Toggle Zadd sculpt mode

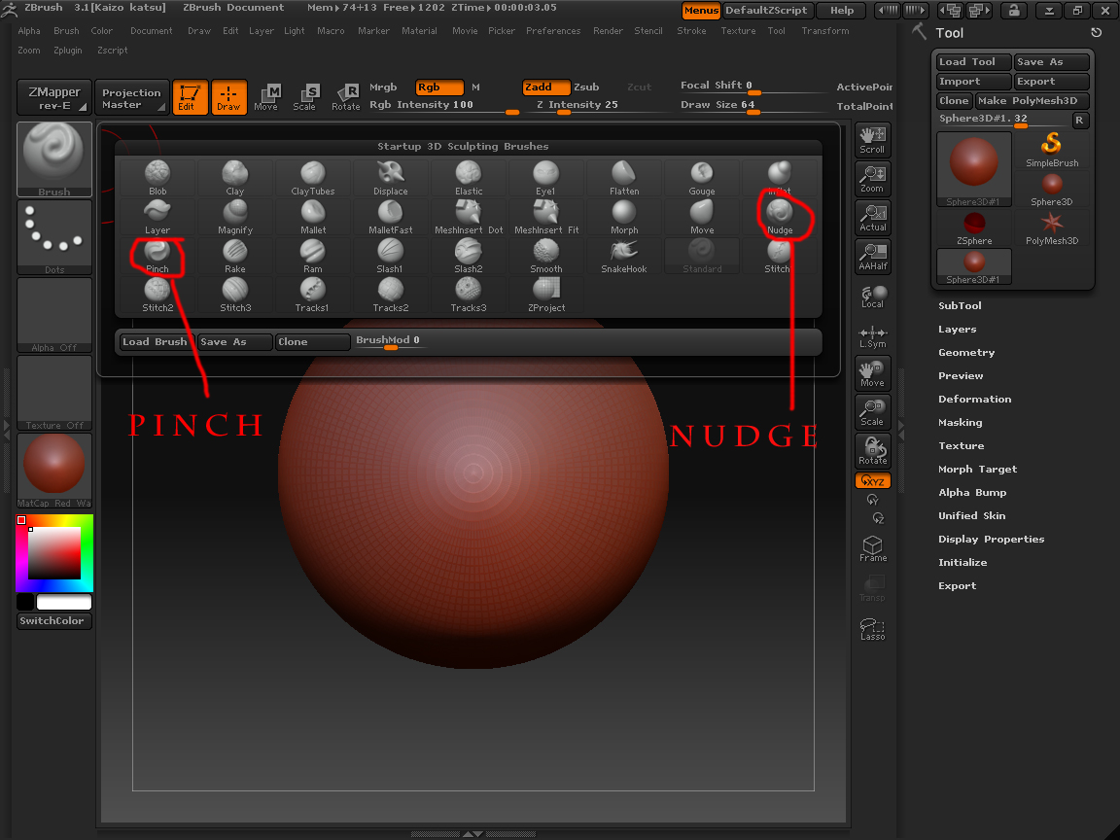click(545, 87)
